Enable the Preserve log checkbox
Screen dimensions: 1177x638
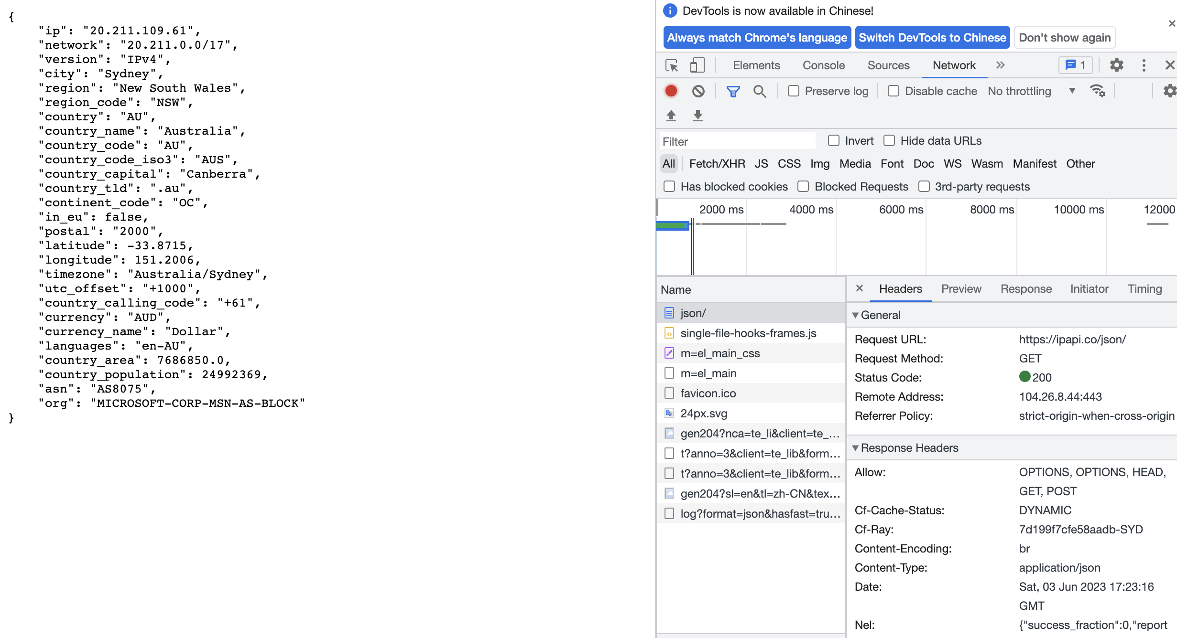[793, 91]
